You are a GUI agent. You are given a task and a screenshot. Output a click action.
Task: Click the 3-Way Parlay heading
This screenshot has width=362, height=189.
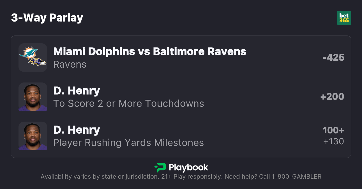[x=47, y=18]
